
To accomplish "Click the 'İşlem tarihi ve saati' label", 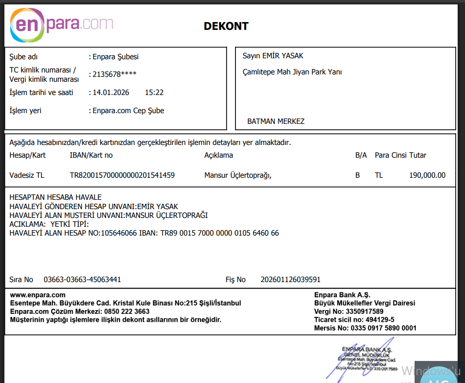I will (41, 93).
